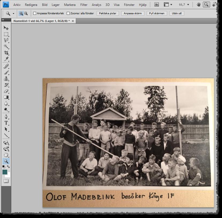Click the Anpassa skärm button
The width and height of the screenshot is (222, 218).
point(133,13)
